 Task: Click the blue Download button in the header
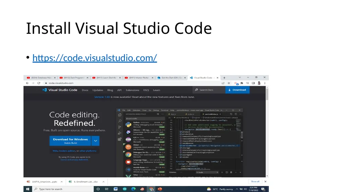click(x=237, y=90)
